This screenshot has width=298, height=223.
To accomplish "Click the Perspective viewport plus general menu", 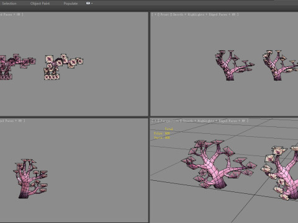I will coord(155,121).
